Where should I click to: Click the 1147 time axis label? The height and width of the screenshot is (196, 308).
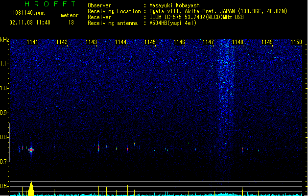pos(208,42)
